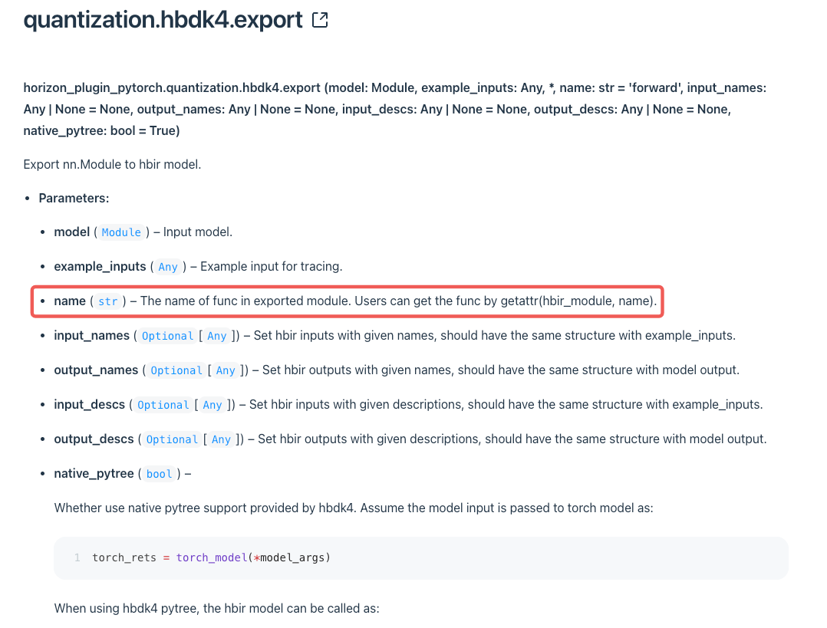Screen dimensions: 827x628
Task: Click the Any type in the input_descs entry
Action: click(x=213, y=405)
